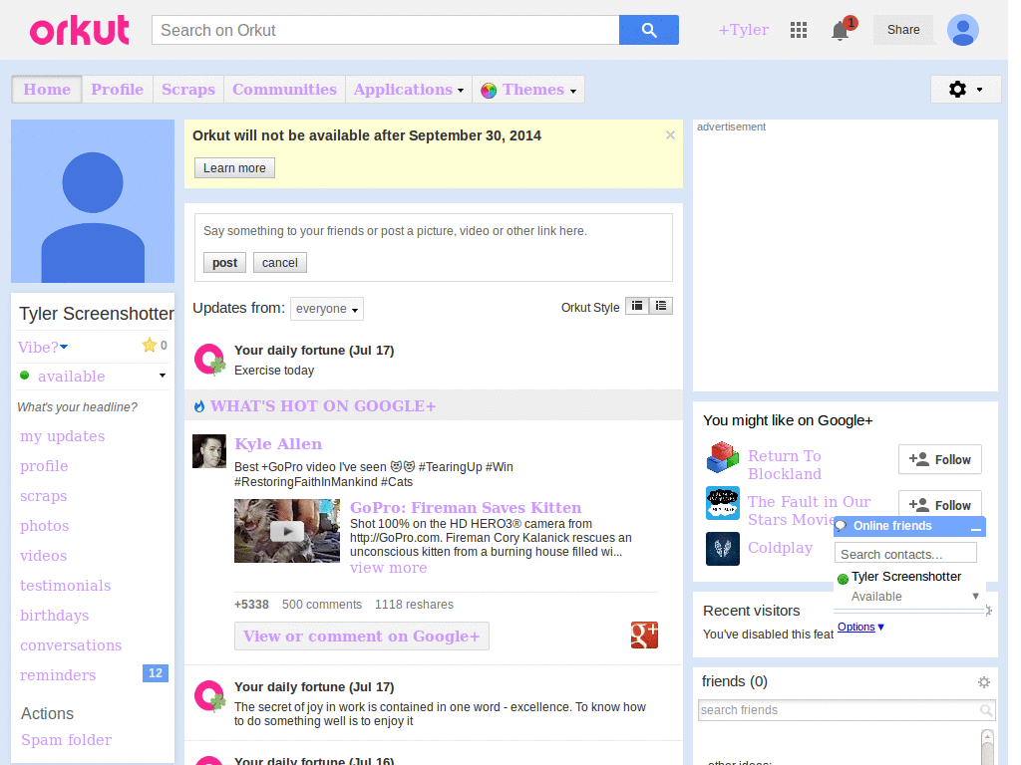Click the cancel button
Screen dimensions: 1021x765
click(280, 263)
